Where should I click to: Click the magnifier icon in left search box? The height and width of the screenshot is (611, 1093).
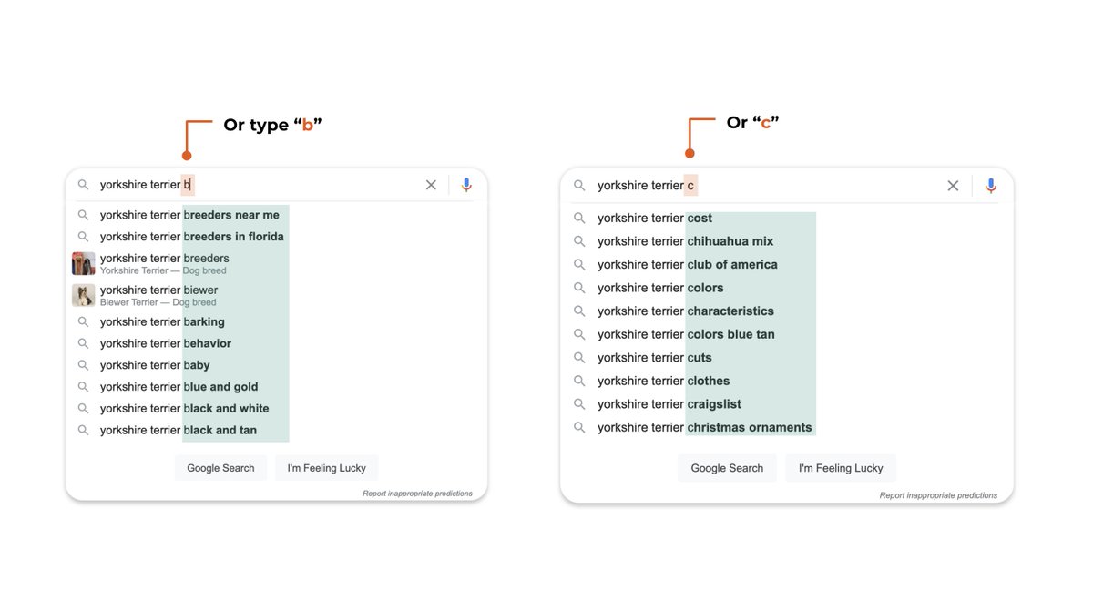pos(83,185)
